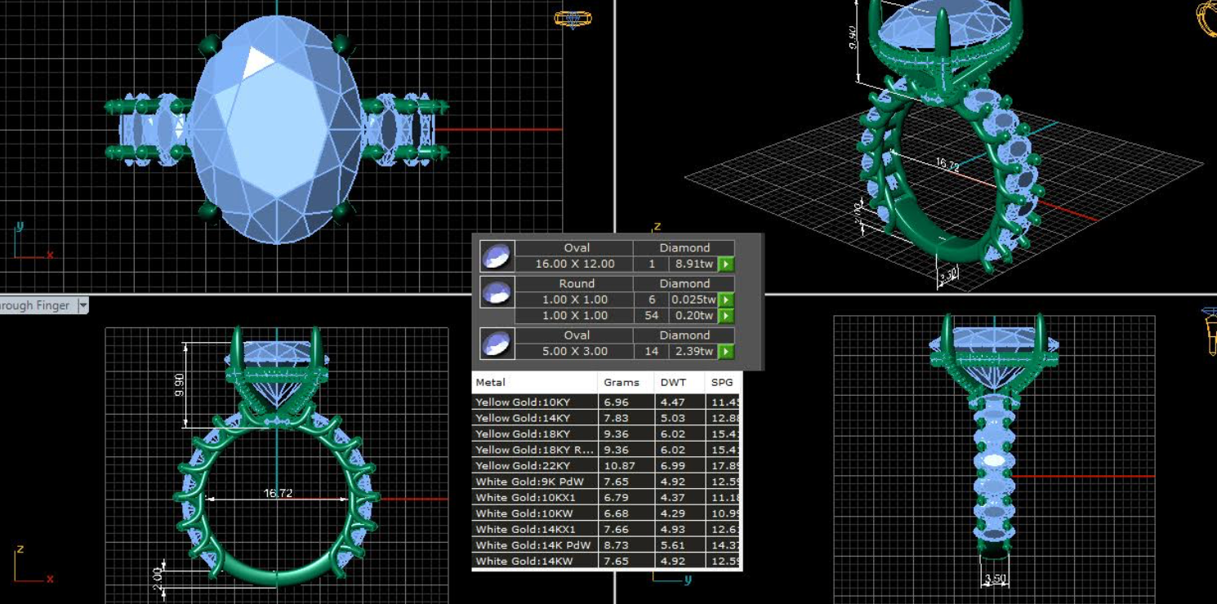
Task: Click the 3.50 width dimension in side view
Action: (x=993, y=580)
